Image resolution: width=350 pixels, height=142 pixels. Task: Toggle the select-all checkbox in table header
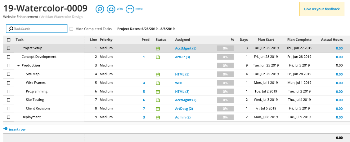[x=9, y=40]
